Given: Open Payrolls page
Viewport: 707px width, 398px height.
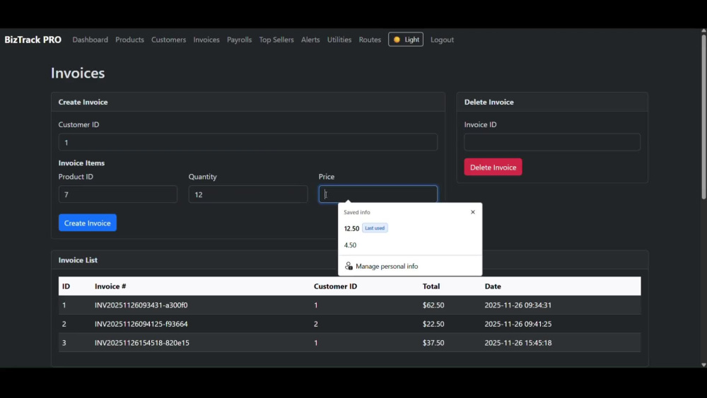Looking at the screenshot, I should tap(240, 40).
